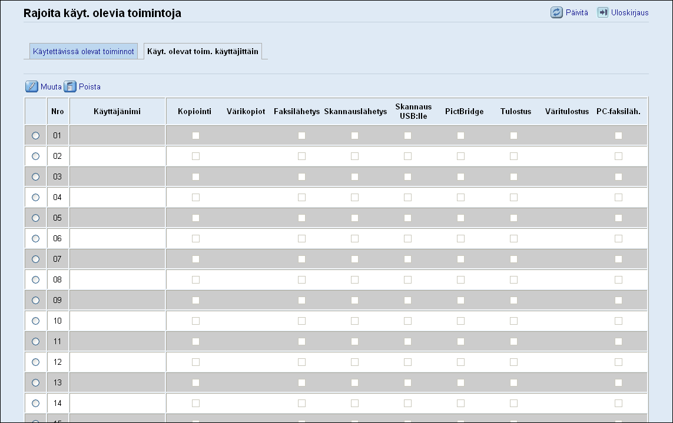
Task: Toggle PictBridge checkbox for user 05
Action: pos(460,218)
